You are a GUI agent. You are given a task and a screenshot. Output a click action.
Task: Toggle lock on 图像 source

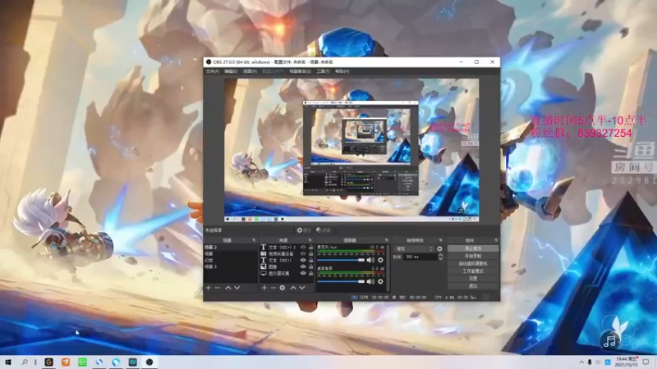[311, 266]
